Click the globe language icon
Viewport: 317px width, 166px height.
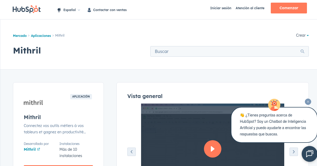tap(59, 9)
